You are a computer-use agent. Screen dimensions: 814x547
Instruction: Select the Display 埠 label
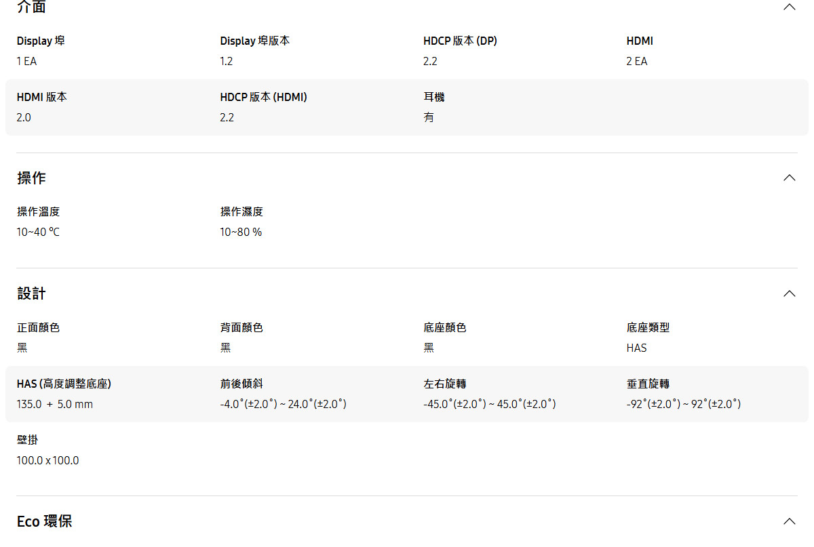(41, 41)
